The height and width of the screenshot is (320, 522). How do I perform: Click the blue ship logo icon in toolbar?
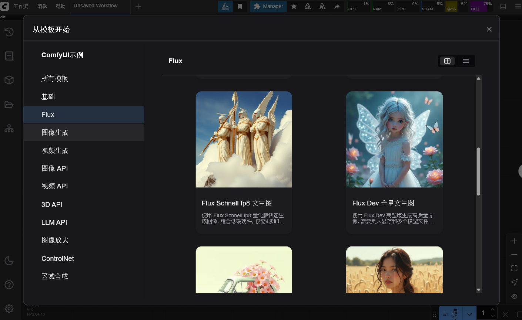point(225,6)
